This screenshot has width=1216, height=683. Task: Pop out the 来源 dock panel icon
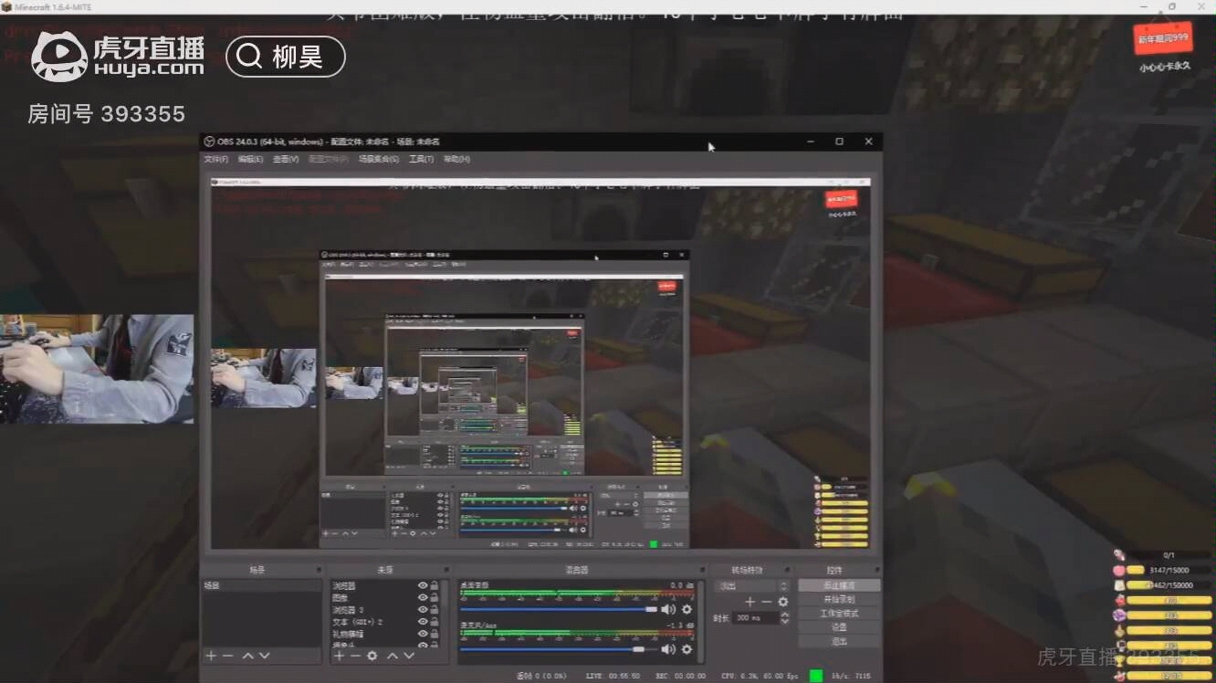[446, 569]
